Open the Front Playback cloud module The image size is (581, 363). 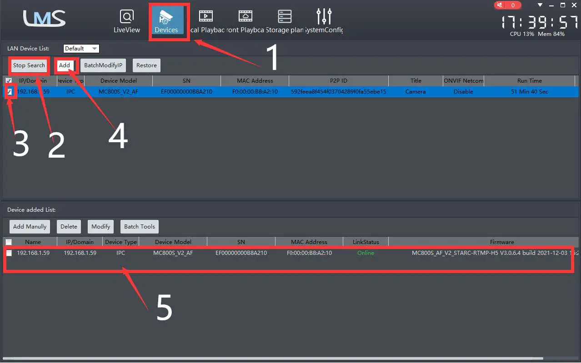coord(245,21)
